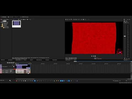
Task: Open a project with the folder icon
Action: point(3,17)
